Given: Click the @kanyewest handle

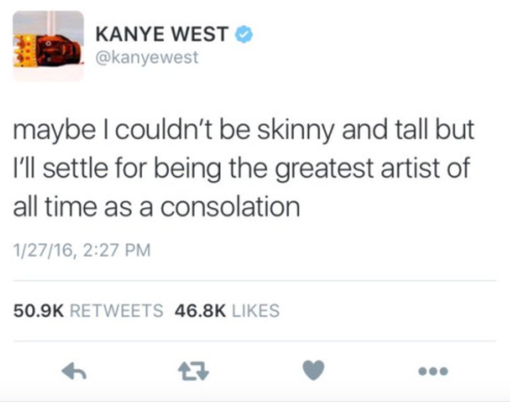Looking at the screenshot, I should pyautogui.click(x=147, y=57).
